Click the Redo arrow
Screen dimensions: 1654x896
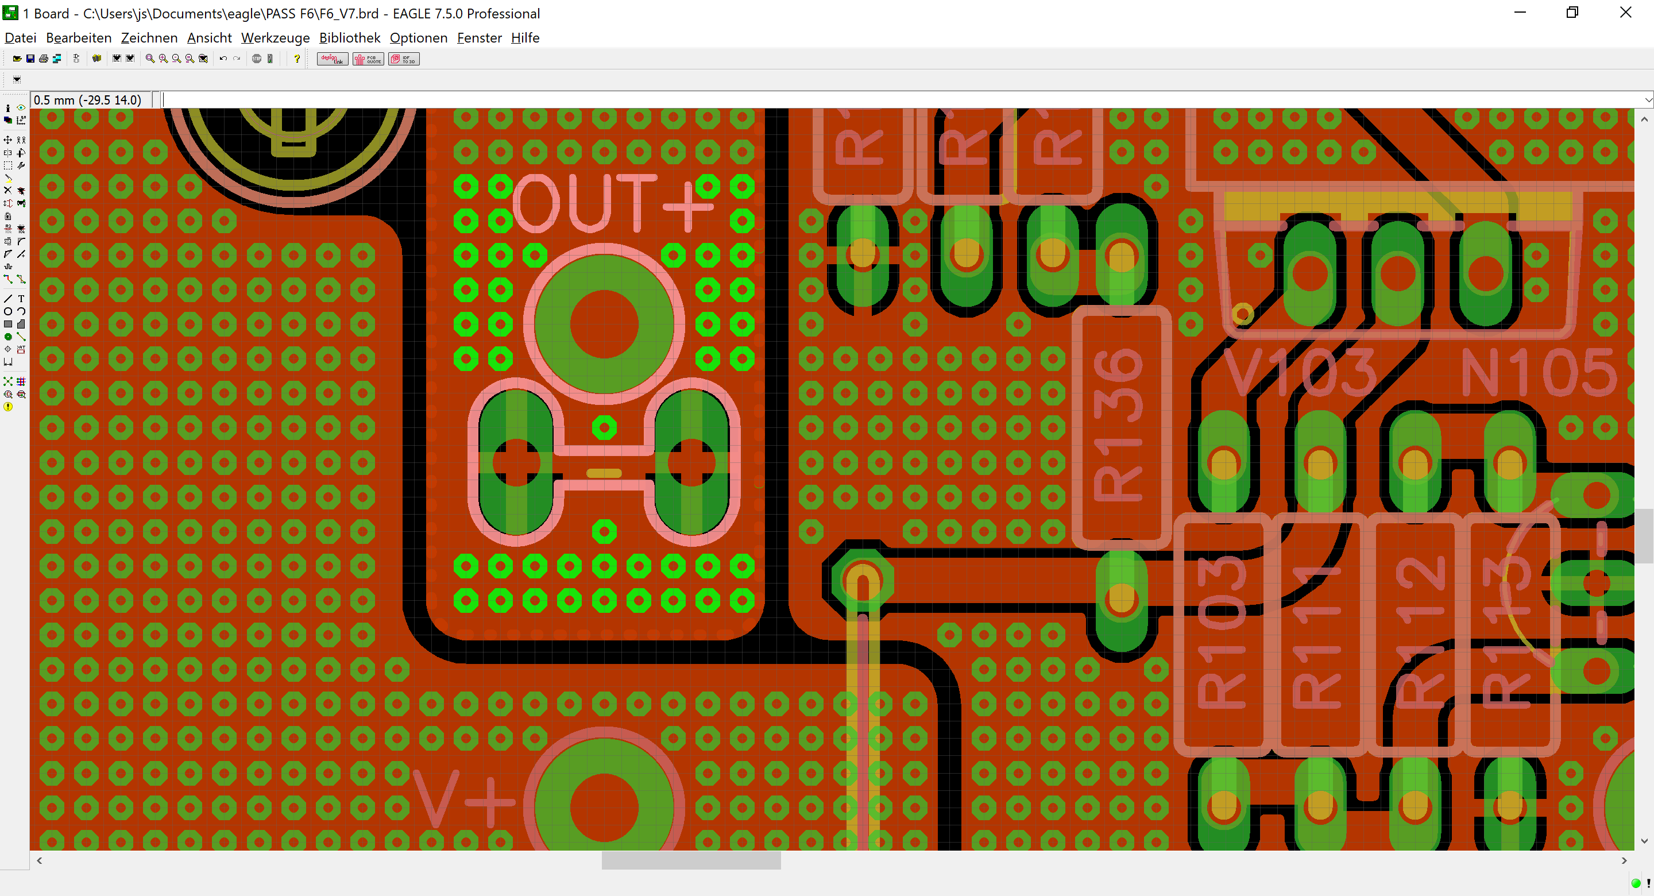(x=237, y=59)
